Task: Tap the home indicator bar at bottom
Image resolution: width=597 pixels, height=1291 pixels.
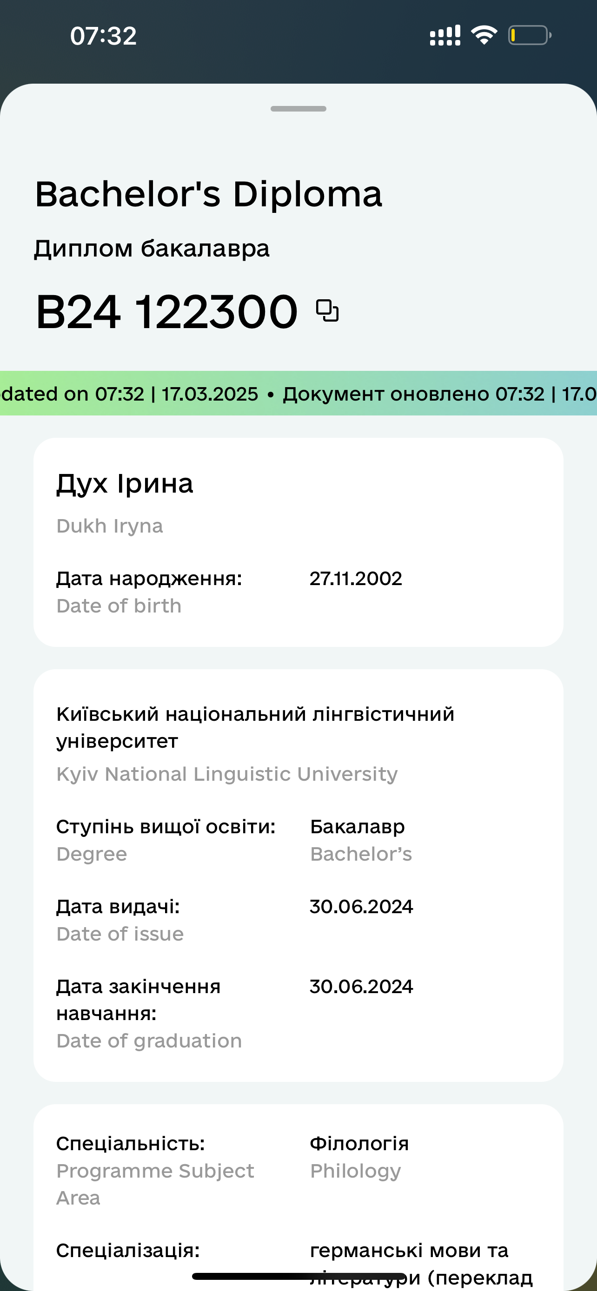Action: pos(299,1276)
